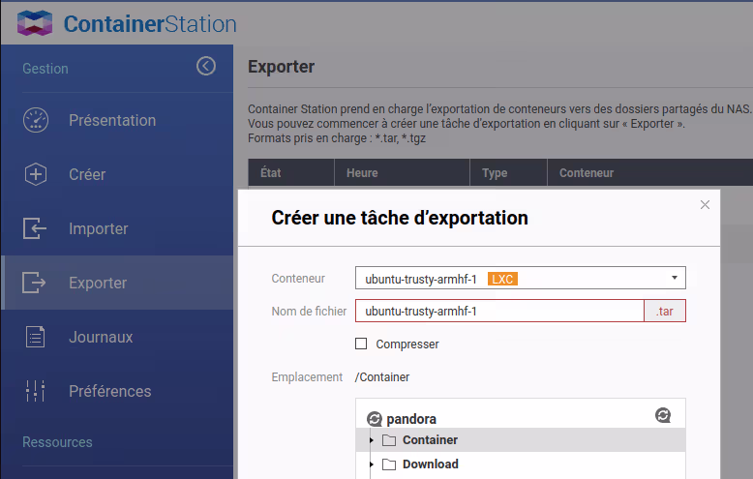Collapse the sidebar with the arrow icon

[205, 66]
